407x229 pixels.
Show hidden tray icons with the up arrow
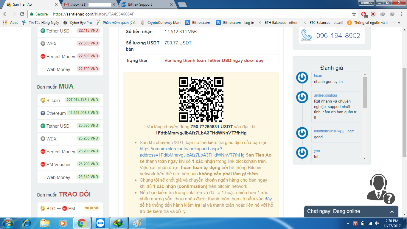click(348, 223)
